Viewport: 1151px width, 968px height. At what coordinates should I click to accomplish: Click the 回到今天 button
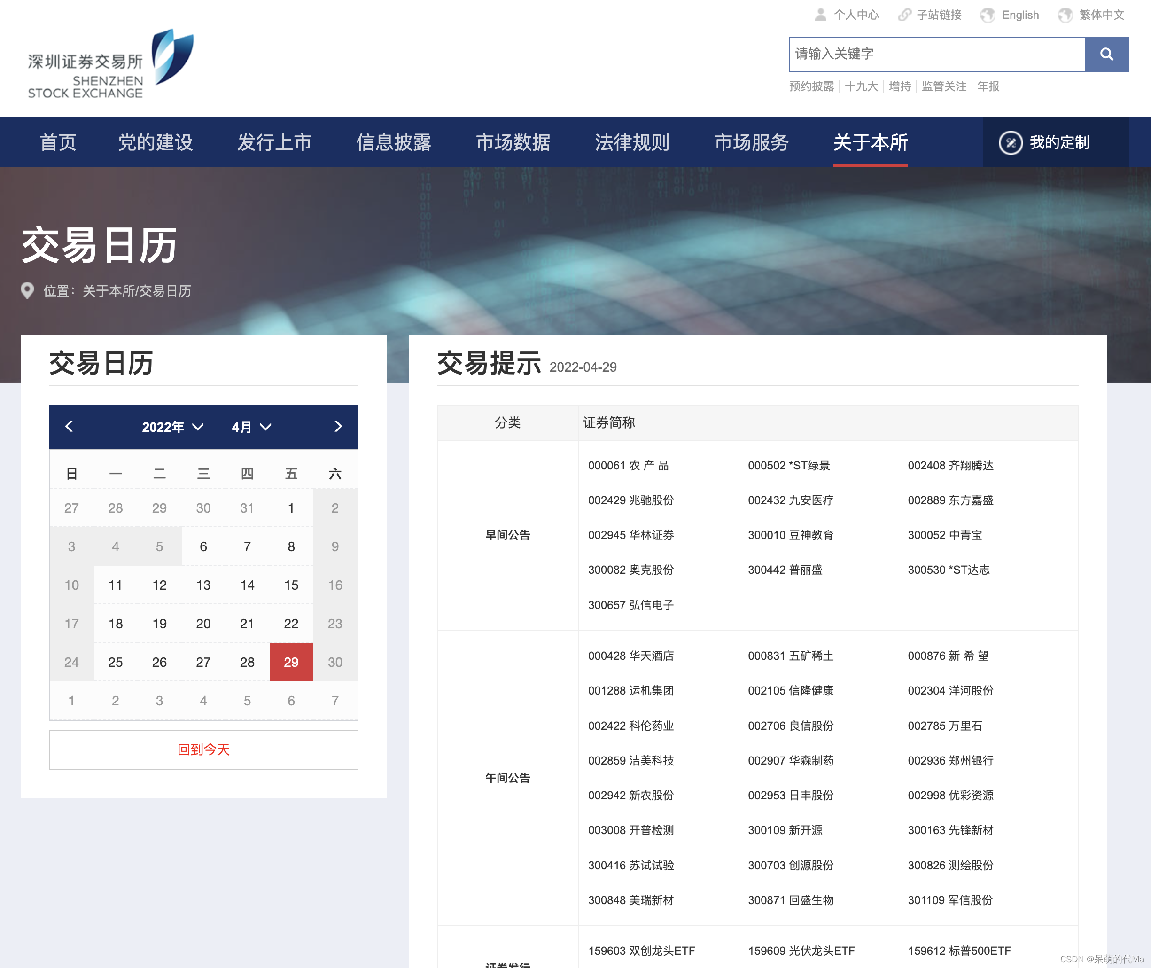(203, 749)
